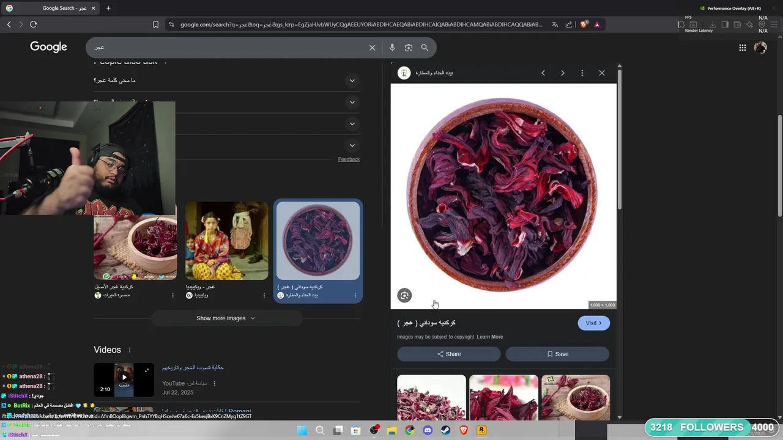This screenshot has width=783, height=440.
Task: Click the Google logo
Action: [x=48, y=47]
